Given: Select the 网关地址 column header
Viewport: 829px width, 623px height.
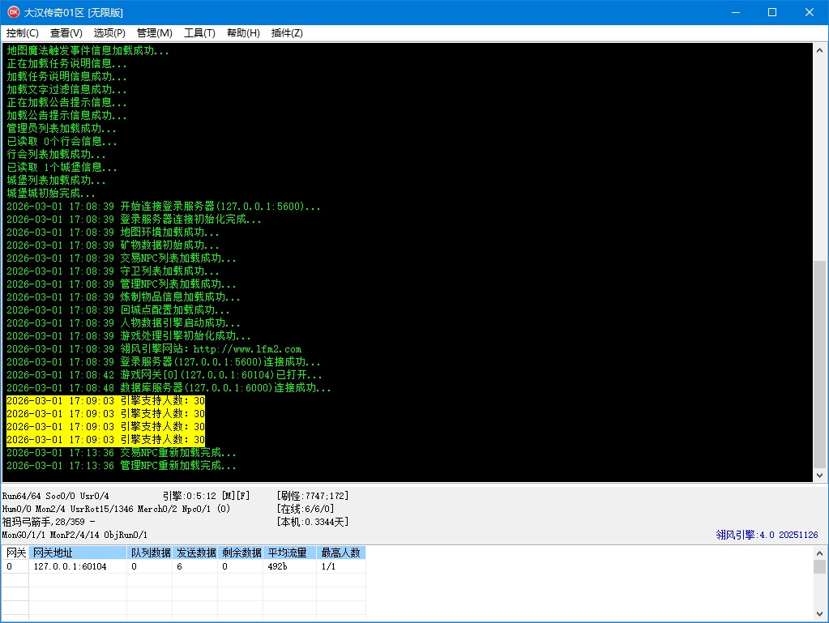Looking at the screenshot, I should click(x=78, y=553).
